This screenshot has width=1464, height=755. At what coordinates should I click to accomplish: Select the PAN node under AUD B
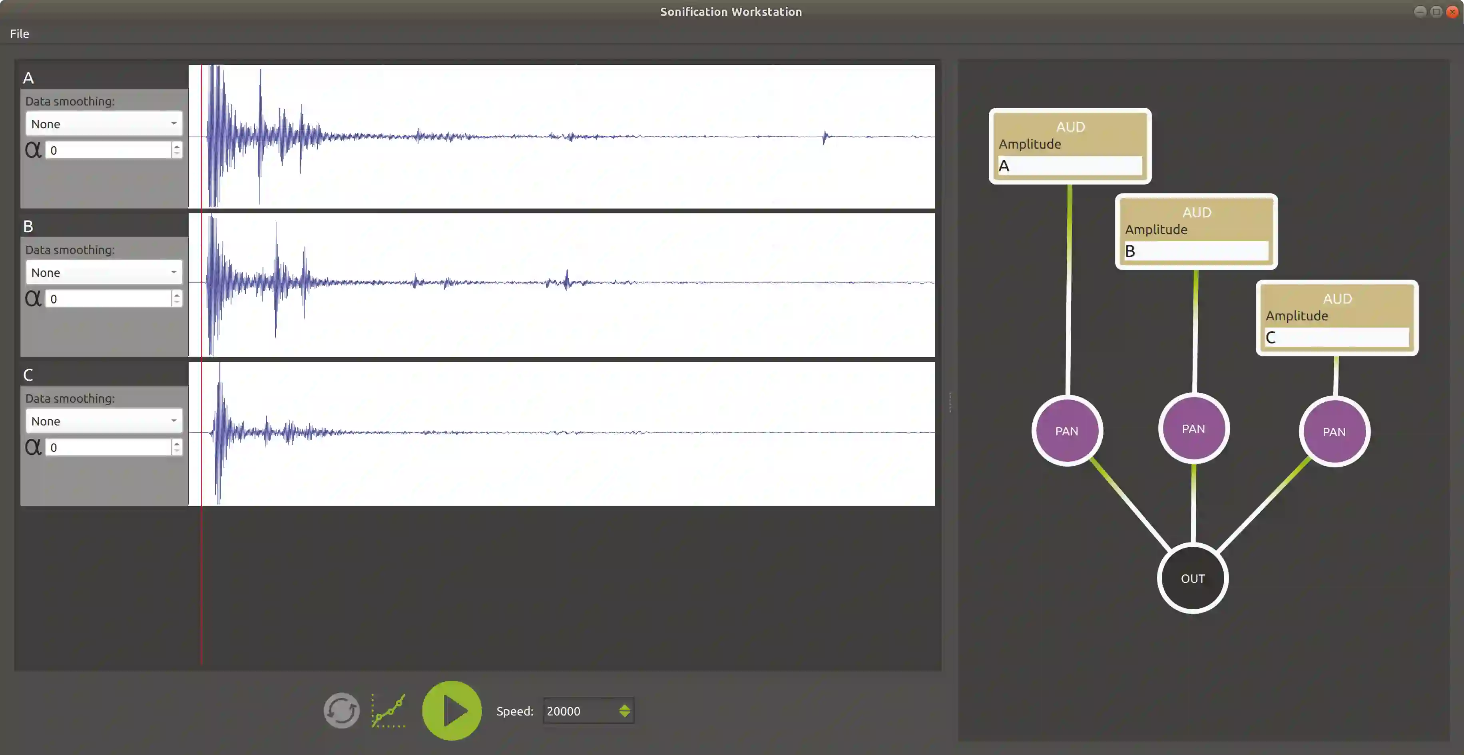coord(1193,428)
